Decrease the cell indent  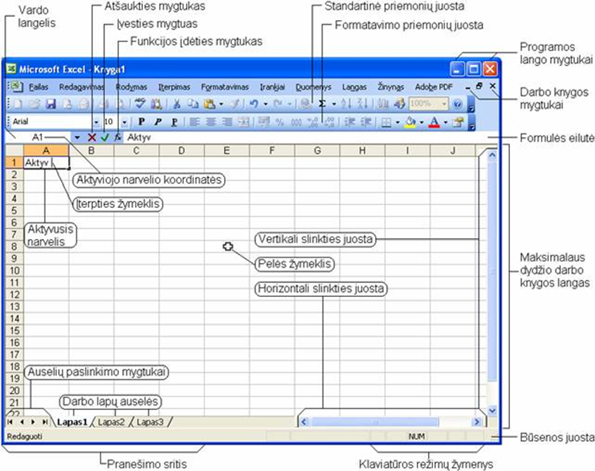349,122
